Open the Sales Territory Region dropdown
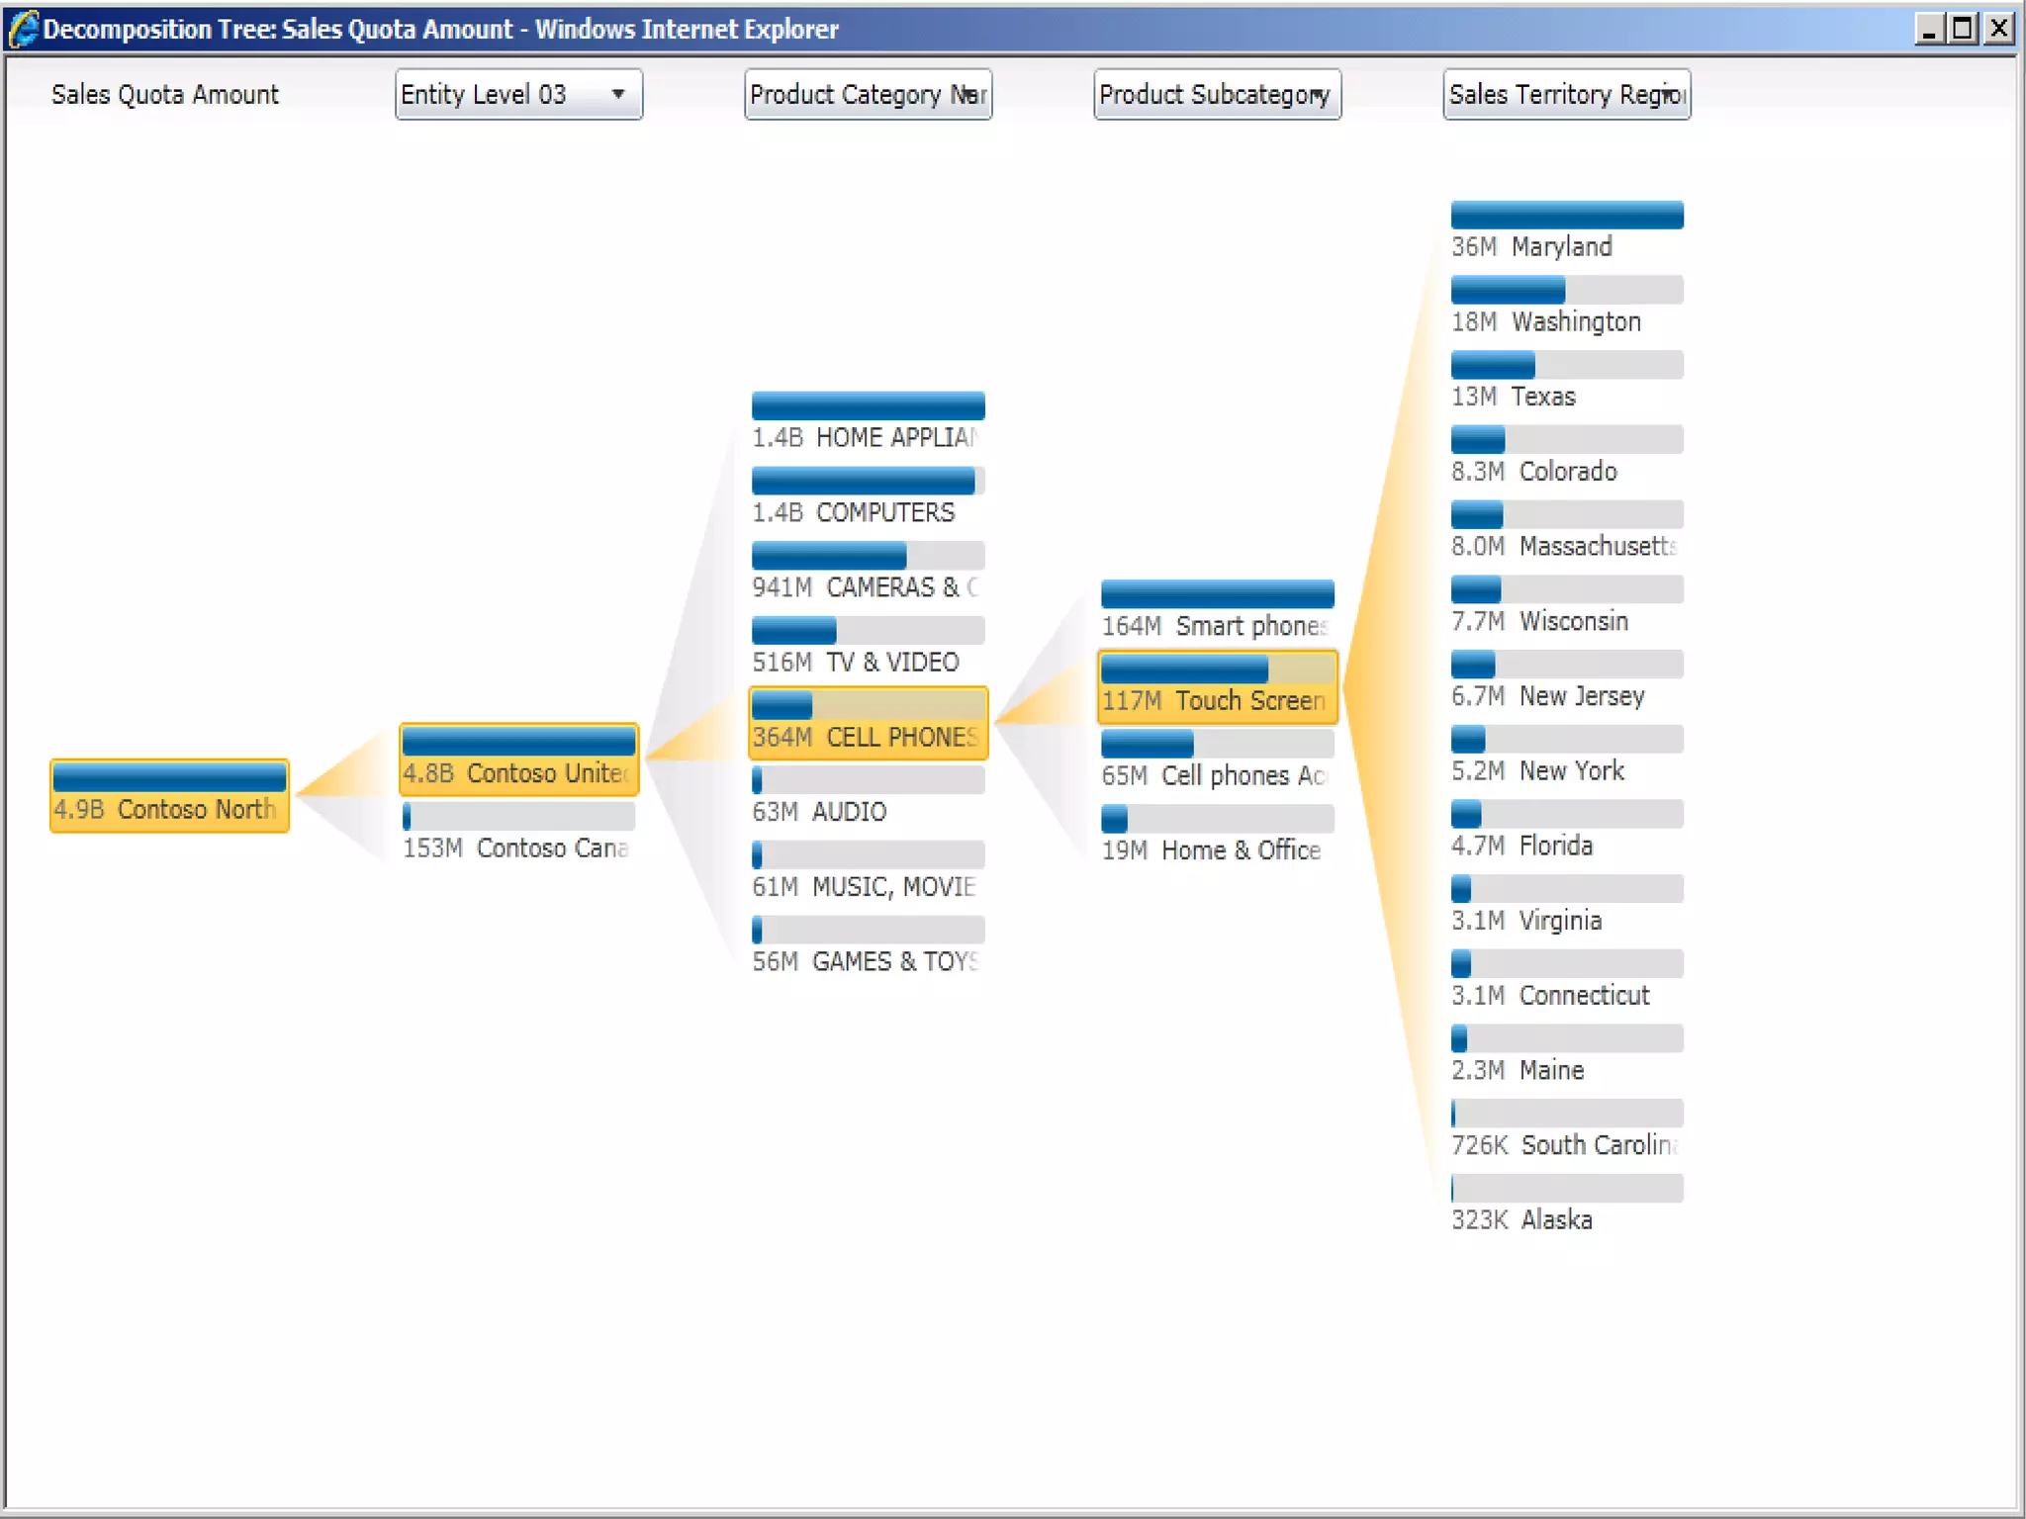 (x=1566, y=95)
